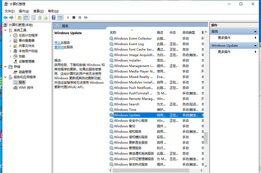Open the Help question mark icon
Viewport: 261px width, 173px height.
[53, 18]
